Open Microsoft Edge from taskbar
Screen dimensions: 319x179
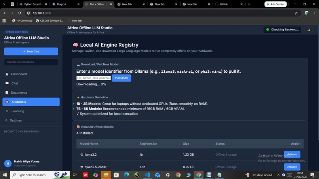(127, 175)
